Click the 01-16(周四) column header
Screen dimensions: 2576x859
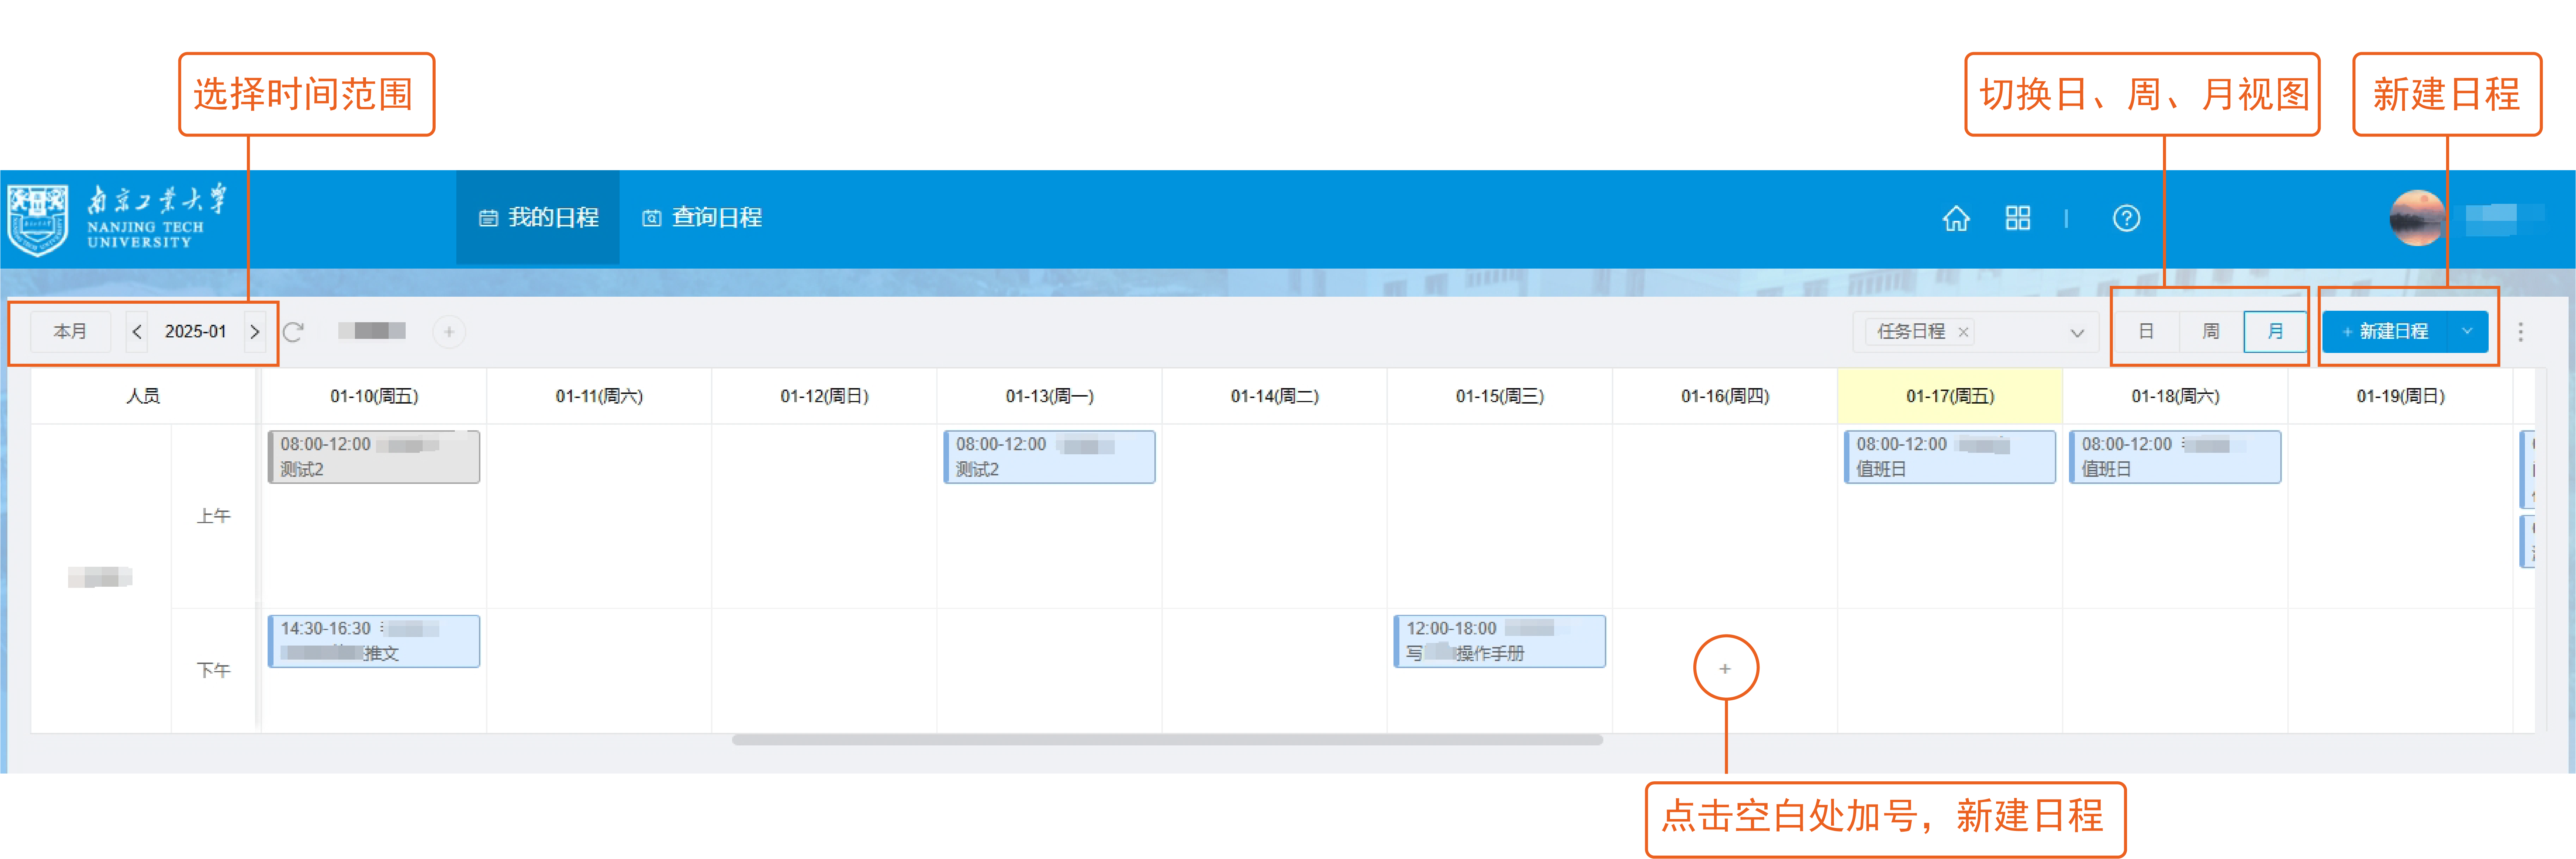(x=1725, y=396)
